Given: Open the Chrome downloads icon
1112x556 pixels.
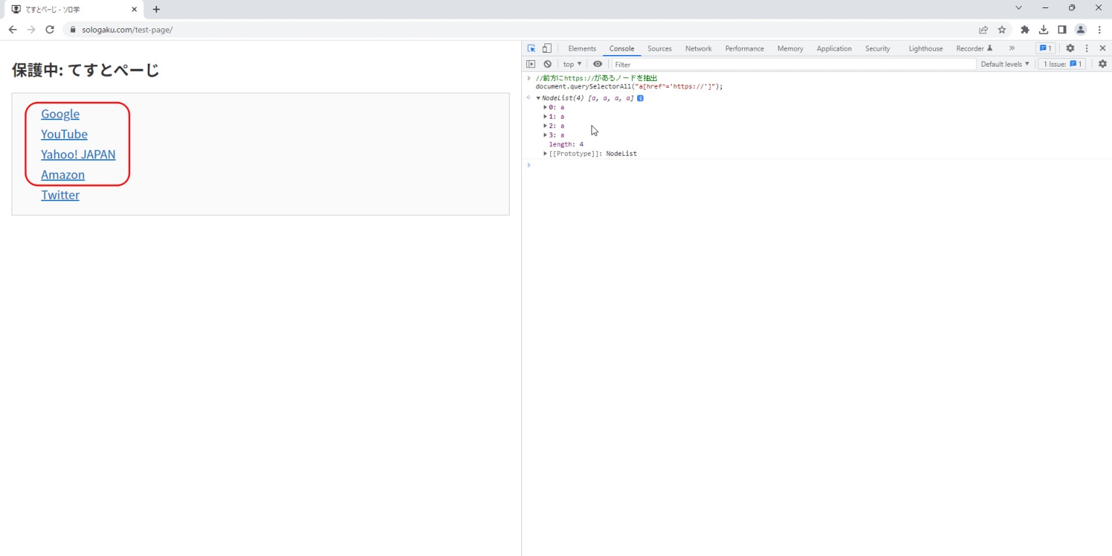Looking at the screenshot, I should coord(1043,30).
